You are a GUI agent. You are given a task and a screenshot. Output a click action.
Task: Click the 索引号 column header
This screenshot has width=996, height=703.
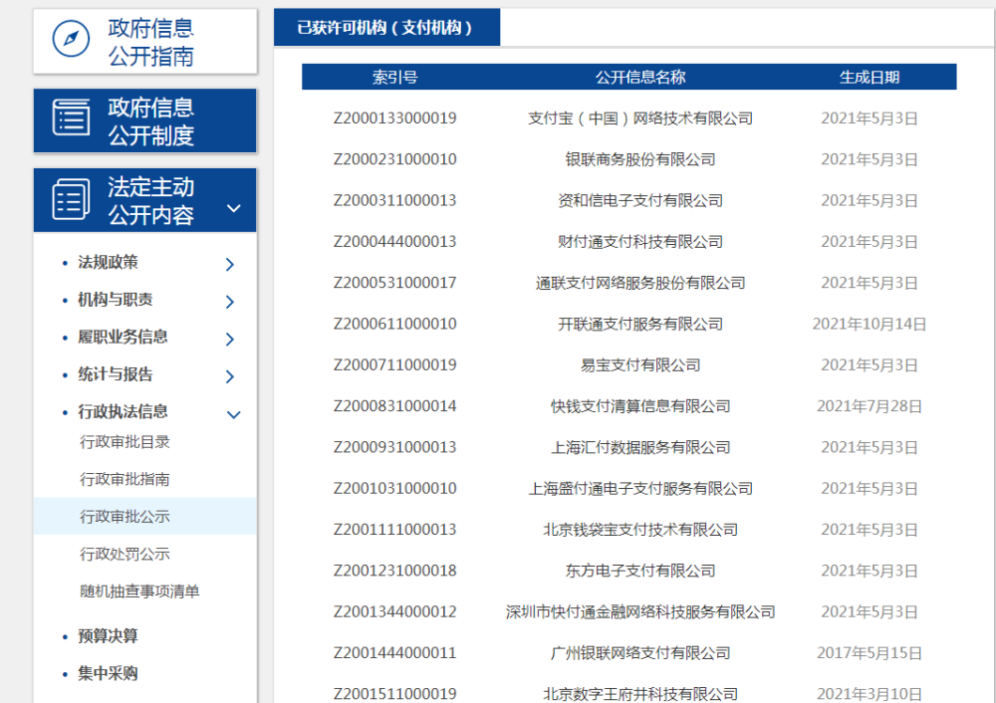click(x=395, y=78)
